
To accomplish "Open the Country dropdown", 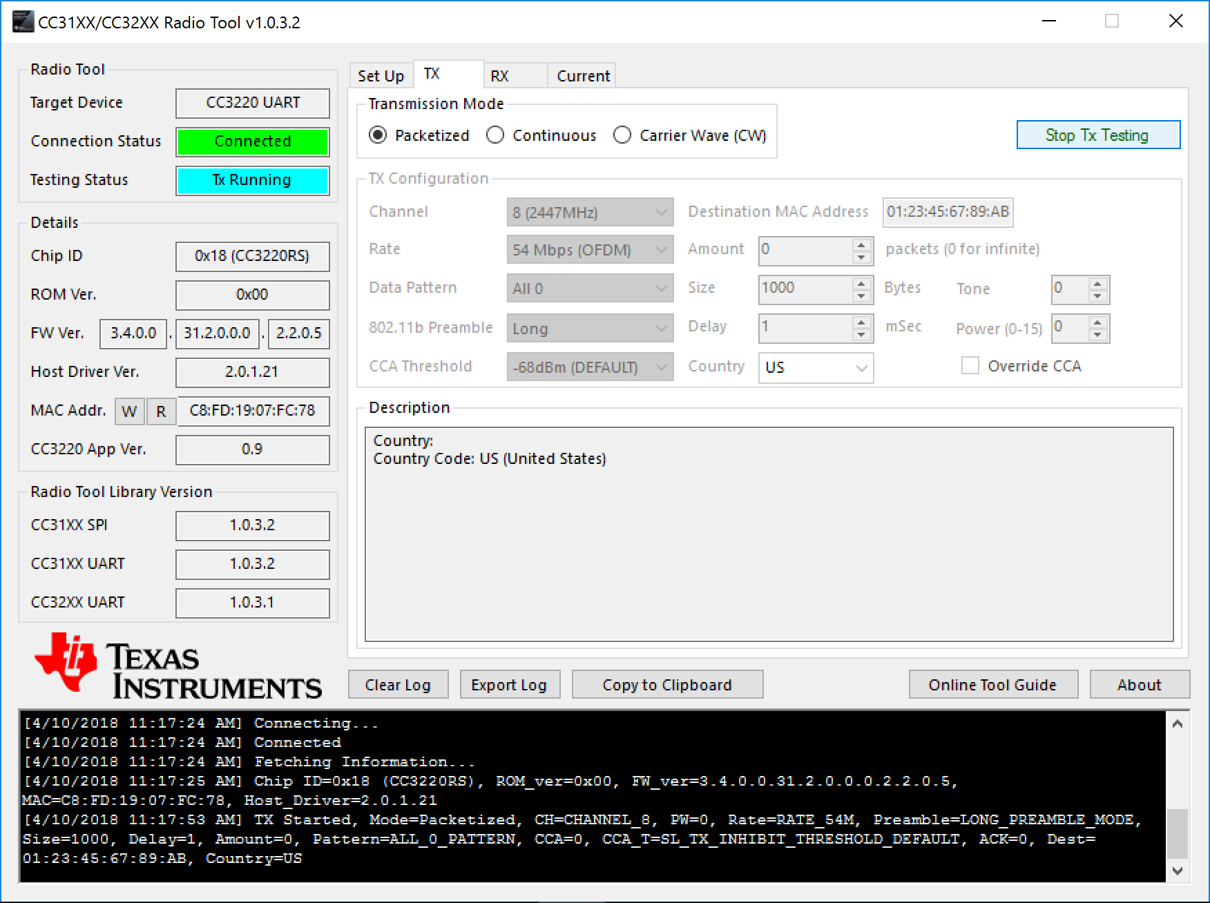I will click(816, 367).
